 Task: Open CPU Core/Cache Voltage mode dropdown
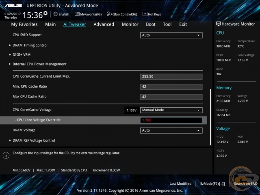tap(171, 110)
